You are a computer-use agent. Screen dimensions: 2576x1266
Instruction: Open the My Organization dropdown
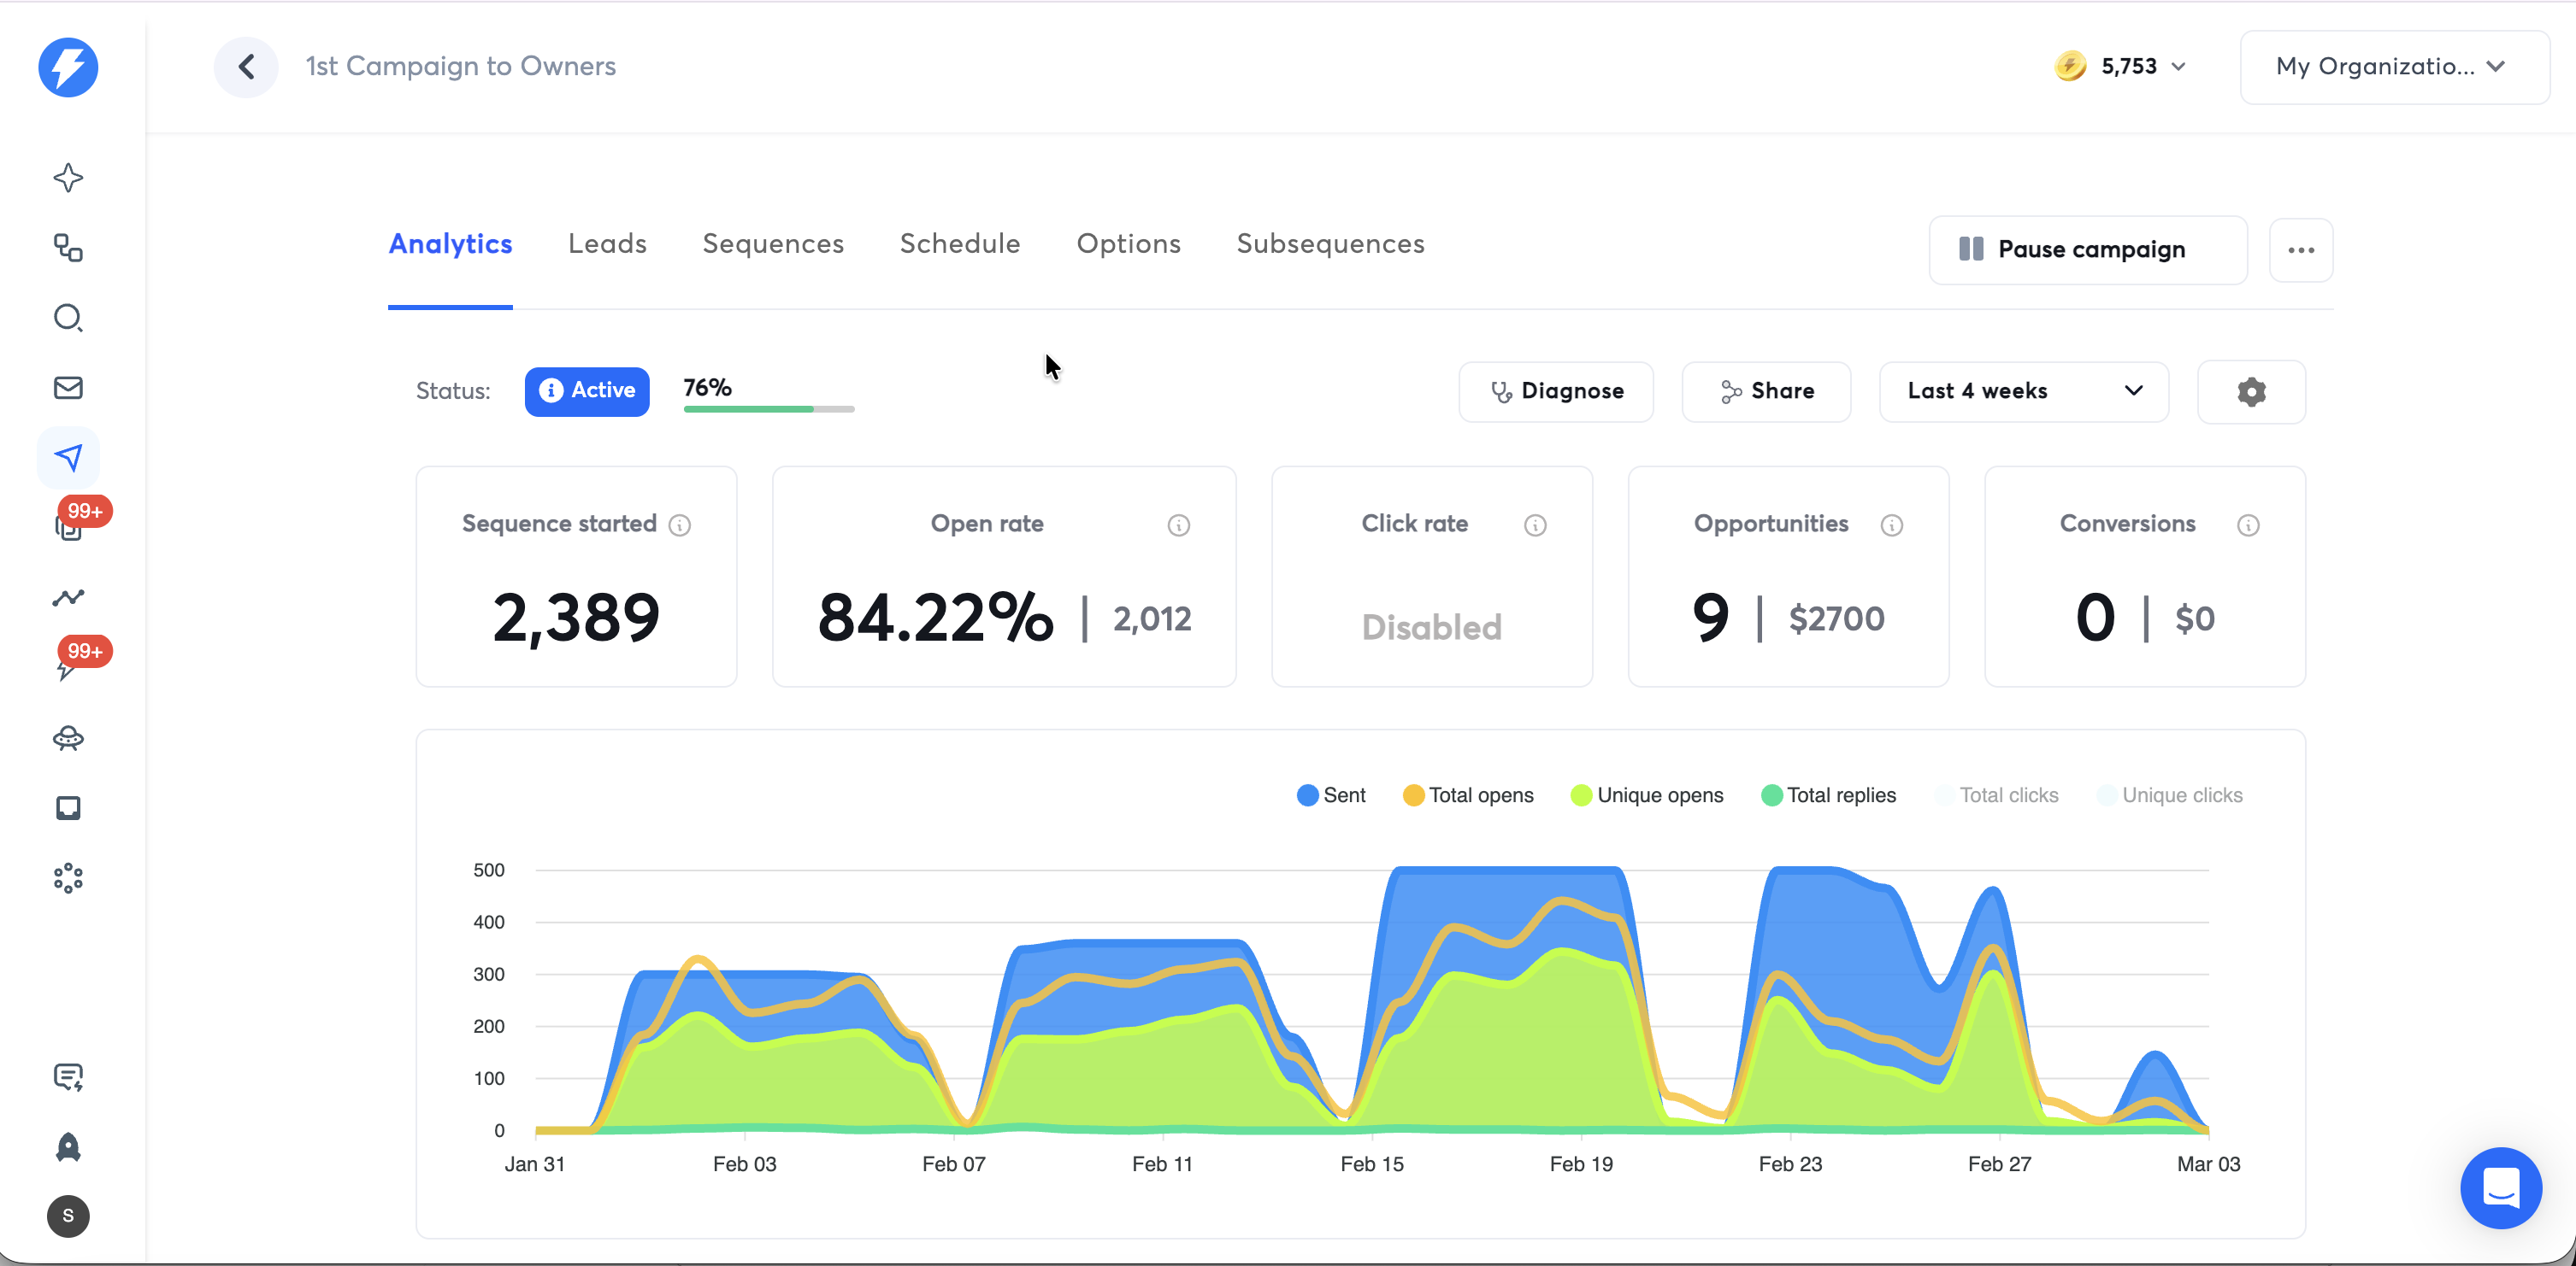point(2394,67)
